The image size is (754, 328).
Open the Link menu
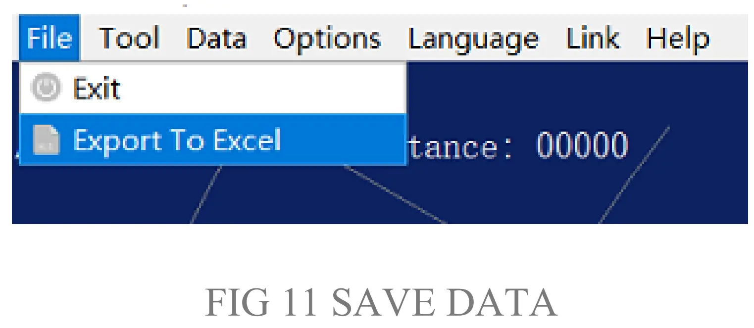pyautogui.click(x=592, y=39)
